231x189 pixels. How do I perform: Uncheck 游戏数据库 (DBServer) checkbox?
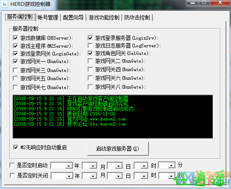click(x=15, y=38)
